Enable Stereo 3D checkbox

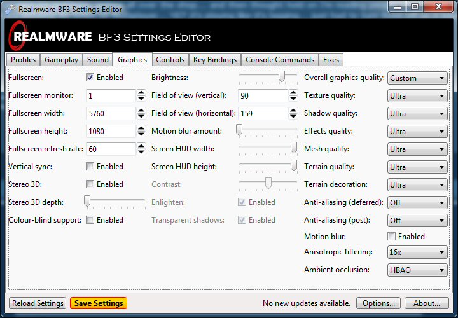[90, 184]
